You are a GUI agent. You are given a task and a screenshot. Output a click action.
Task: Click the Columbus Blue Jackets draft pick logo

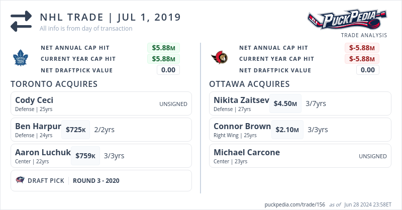[20, 181]
